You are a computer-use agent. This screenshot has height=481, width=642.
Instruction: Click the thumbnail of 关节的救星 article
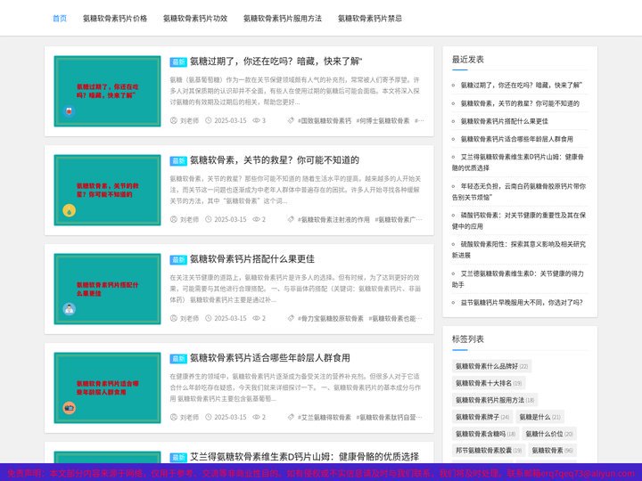tap(107, 190)
